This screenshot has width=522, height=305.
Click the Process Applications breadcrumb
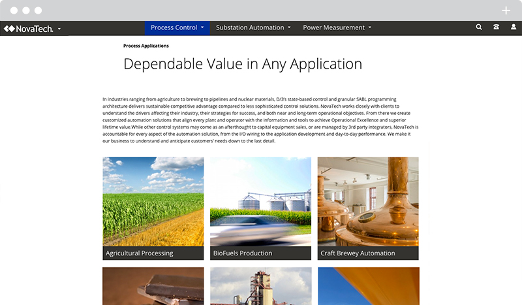146,46
